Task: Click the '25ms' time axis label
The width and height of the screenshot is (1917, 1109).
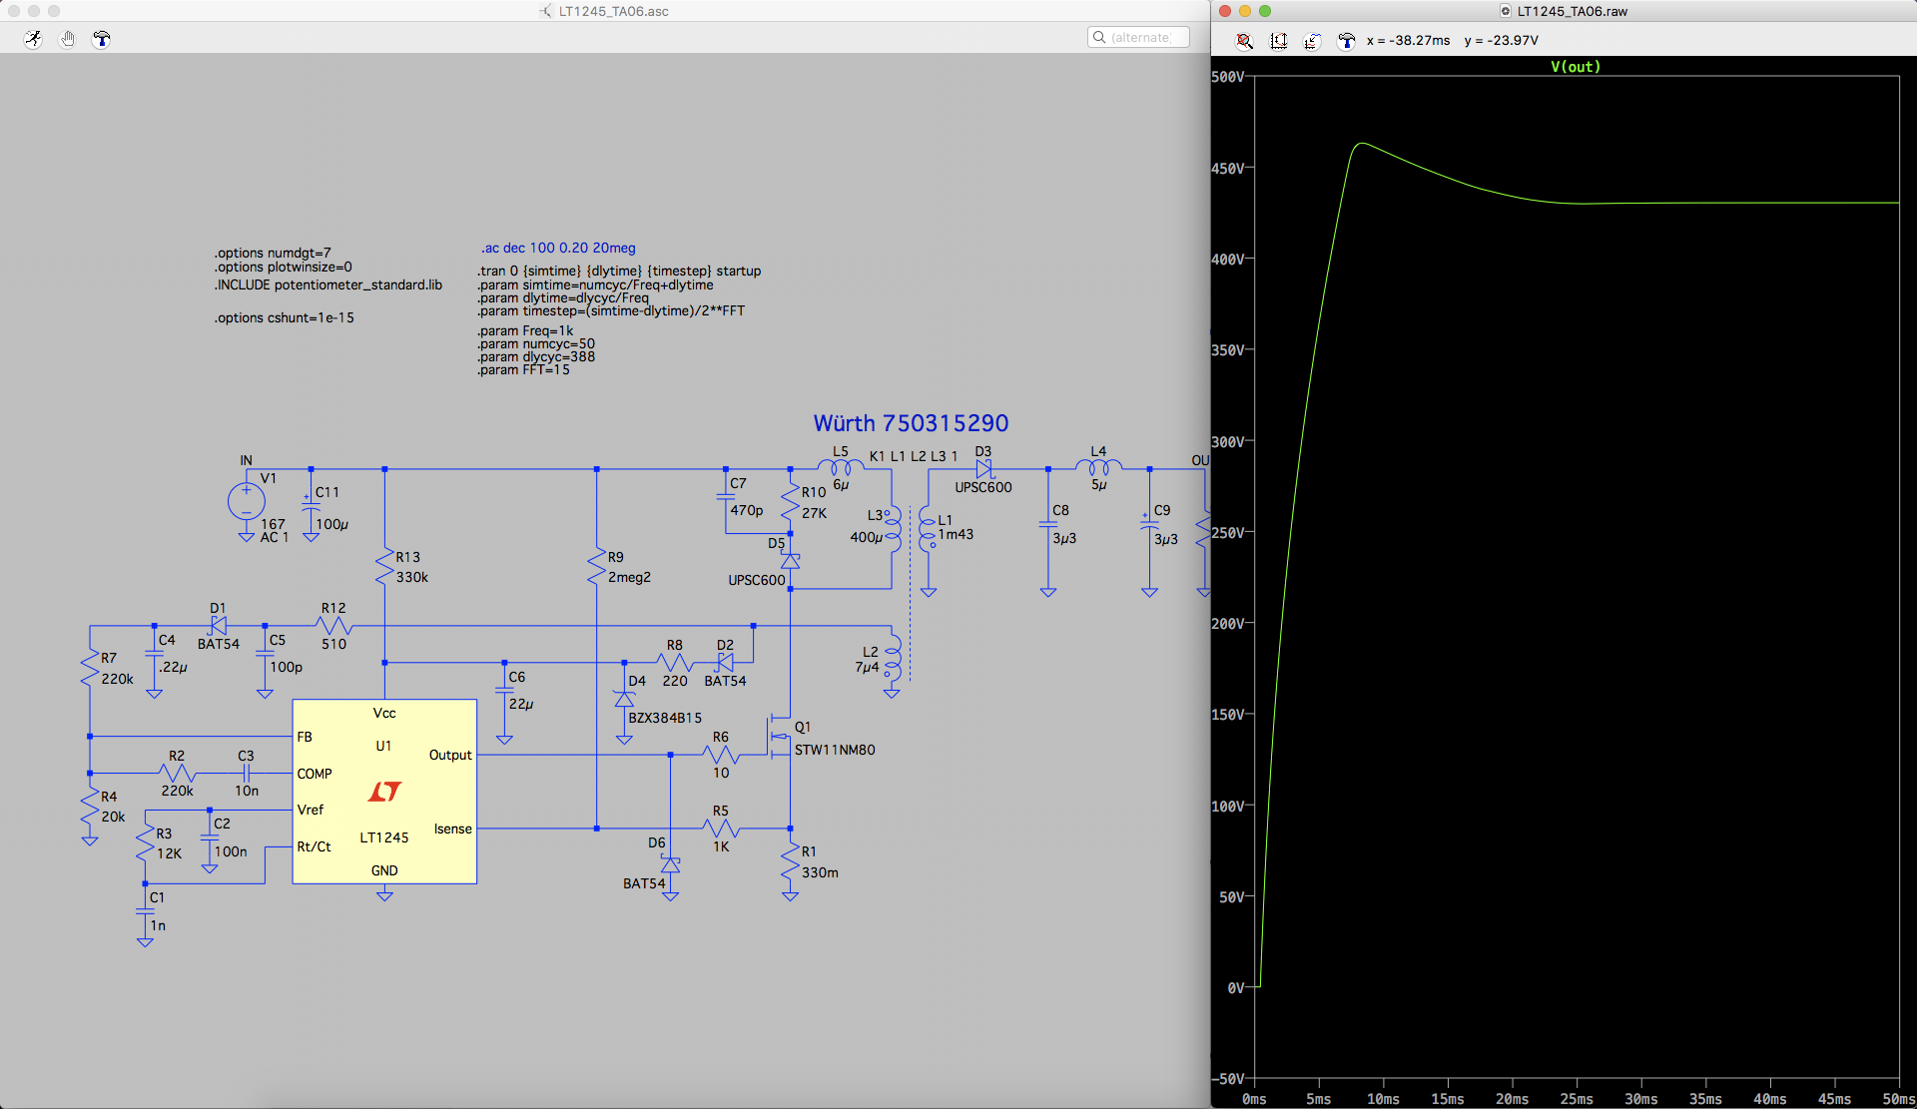Action: (1577, 1099)
